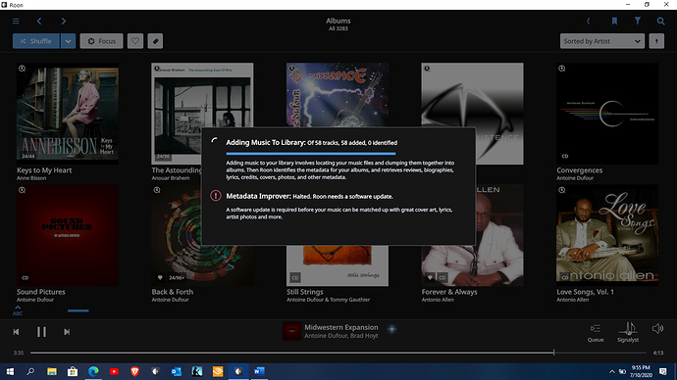Open Microsoft Edge from taskbar
Image resolution: width=677 pixels, height=380 pixels.
93,371
